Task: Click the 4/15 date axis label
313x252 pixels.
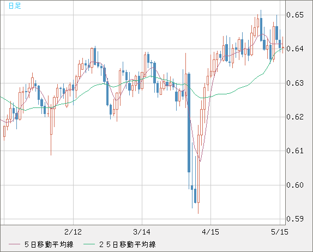Action: (210, 232)
